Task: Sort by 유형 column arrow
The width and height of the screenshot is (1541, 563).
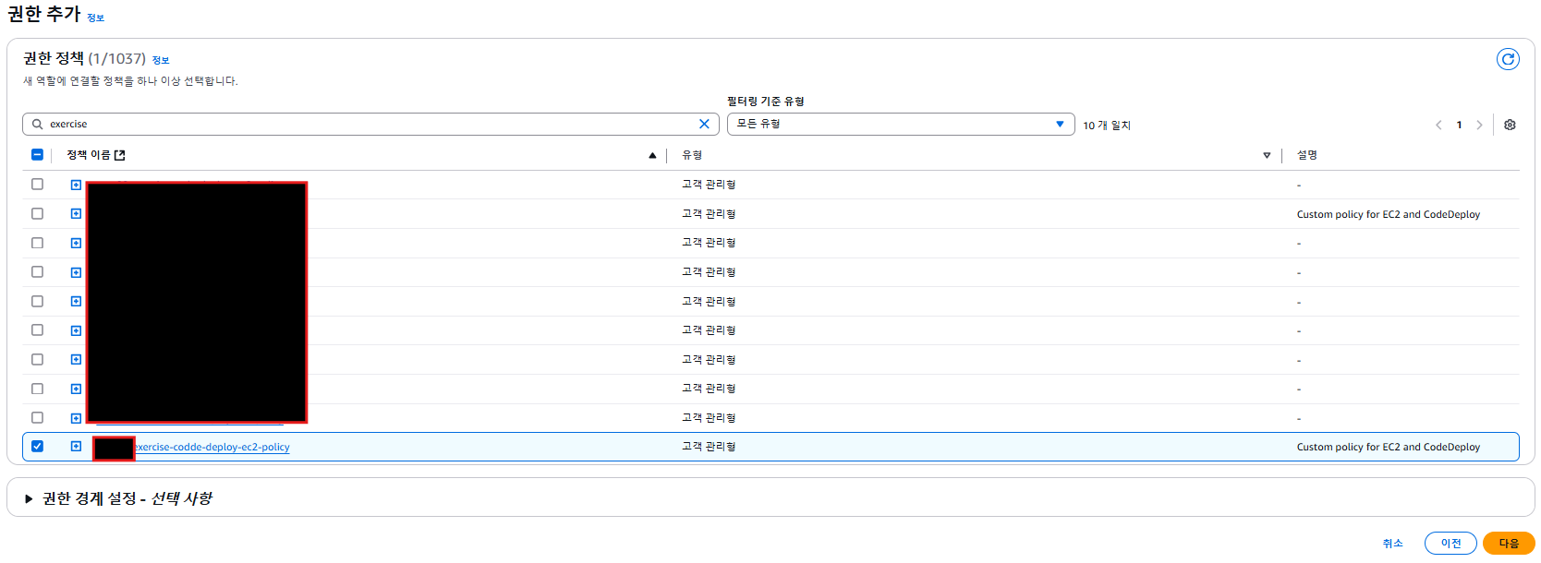Action: (x=1267, y=155)
